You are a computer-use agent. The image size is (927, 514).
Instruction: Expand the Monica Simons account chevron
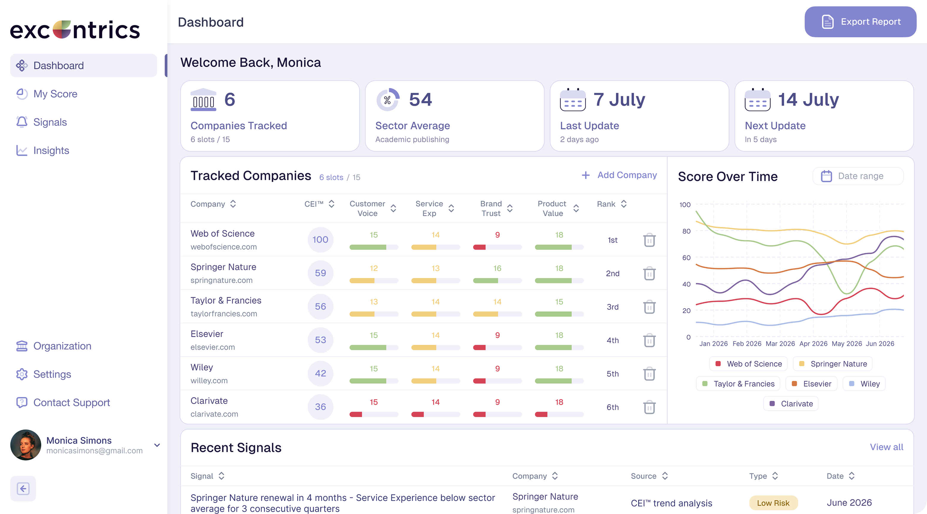pyautogui.click(x=157, y=445)
